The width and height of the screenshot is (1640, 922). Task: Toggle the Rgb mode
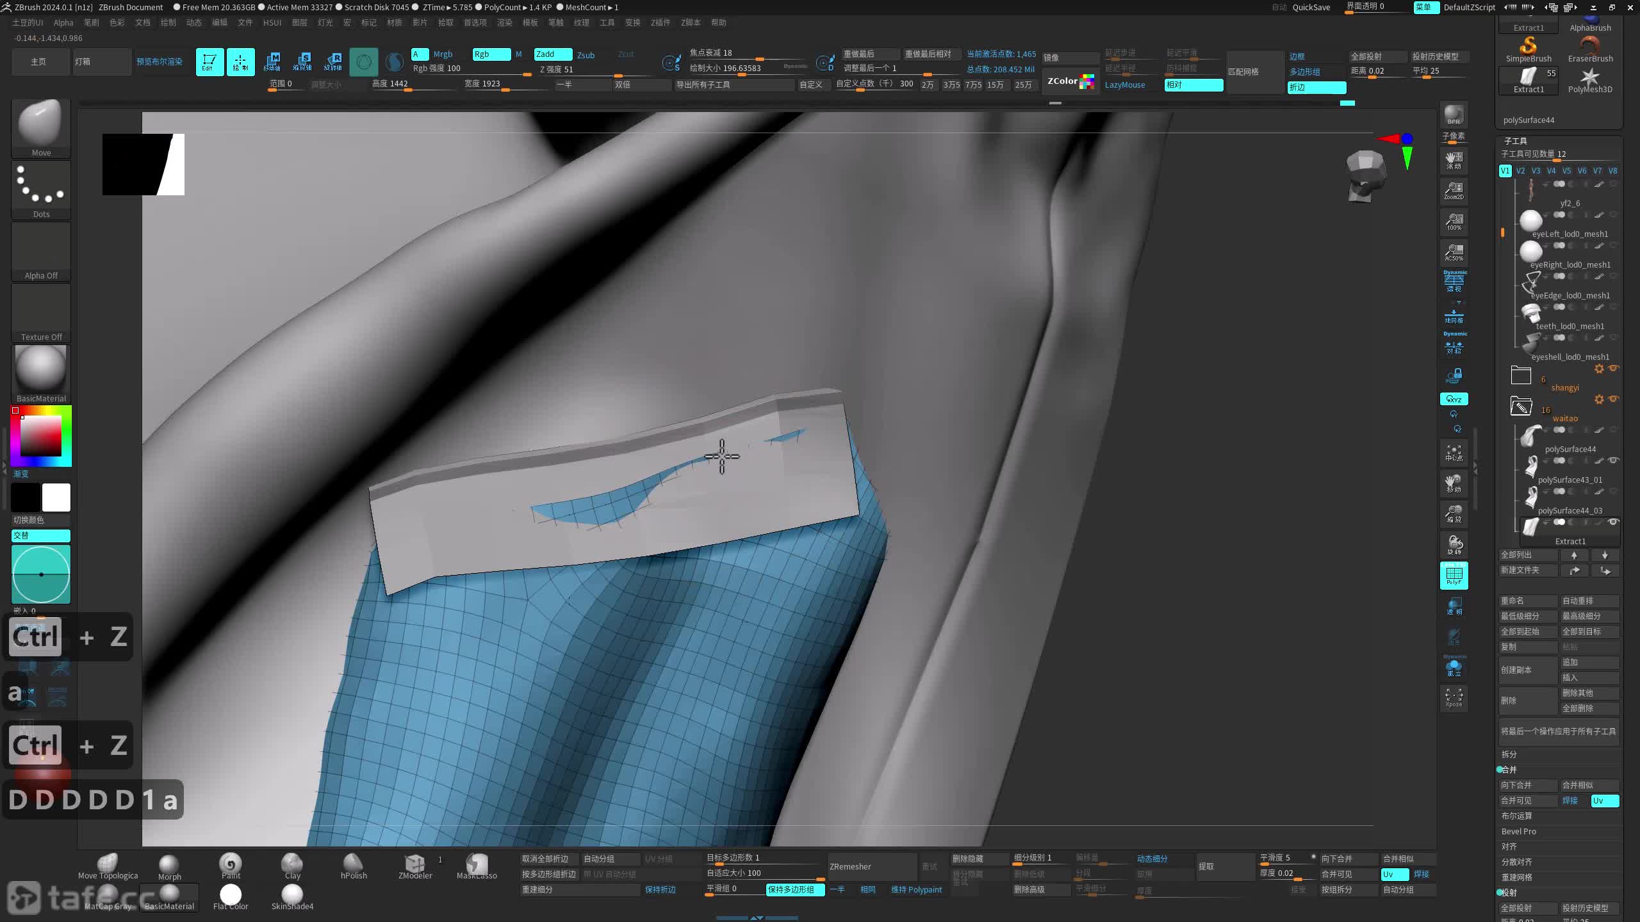point(491,54)
